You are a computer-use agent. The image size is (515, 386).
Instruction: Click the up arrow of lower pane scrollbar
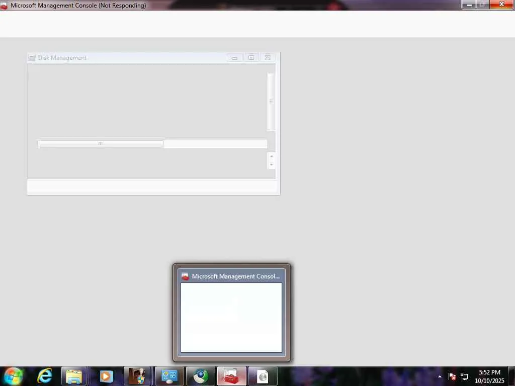[271, 156]
